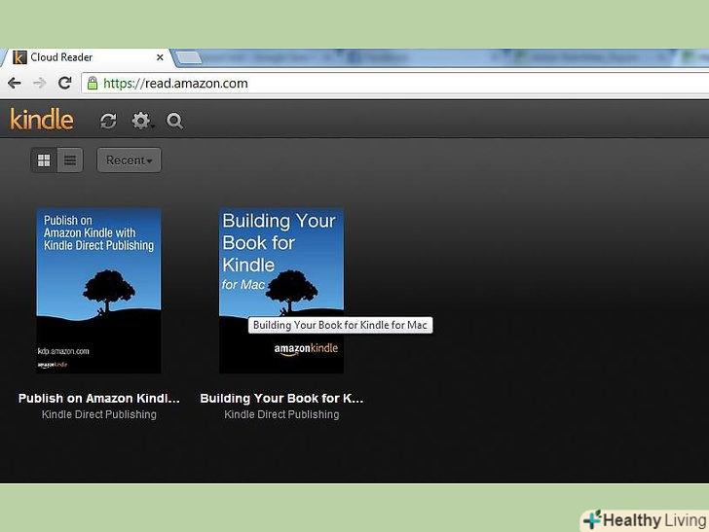Expand the Recent sort dropdown
Viewport: 709px width, 532px height.
(129, 160)
